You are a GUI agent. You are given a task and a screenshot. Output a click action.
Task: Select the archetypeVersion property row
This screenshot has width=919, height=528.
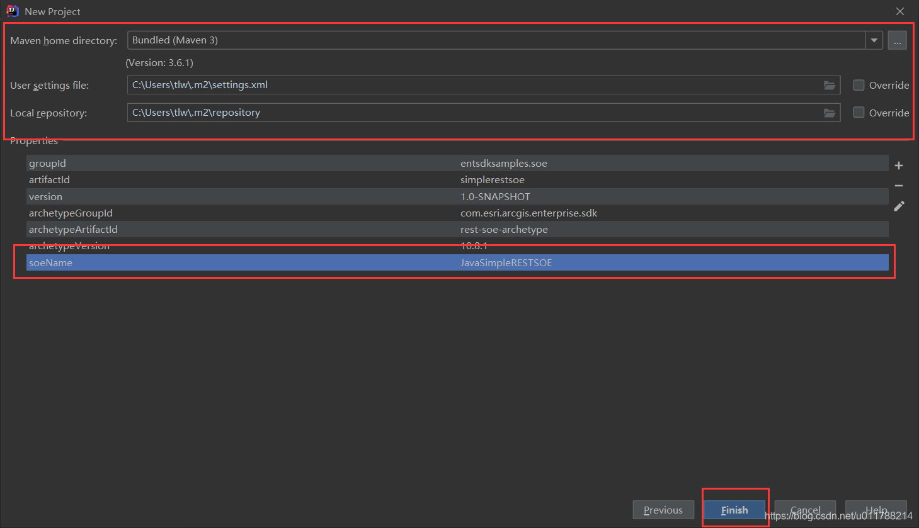252,245
